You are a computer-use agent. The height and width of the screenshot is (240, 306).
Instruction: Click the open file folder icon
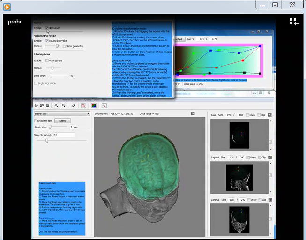coord(36,105)
